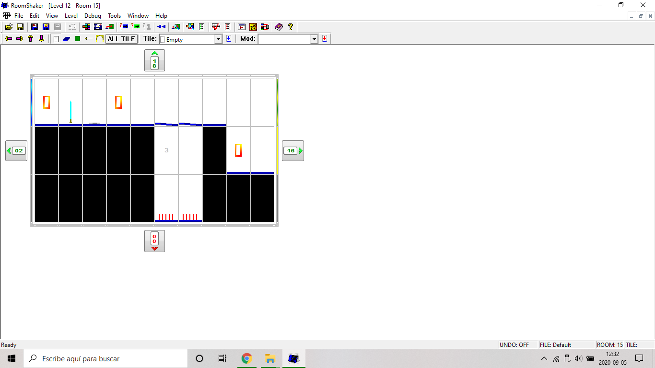Go to room 16 on the right
655x368 pixels.
click(293, 150)
